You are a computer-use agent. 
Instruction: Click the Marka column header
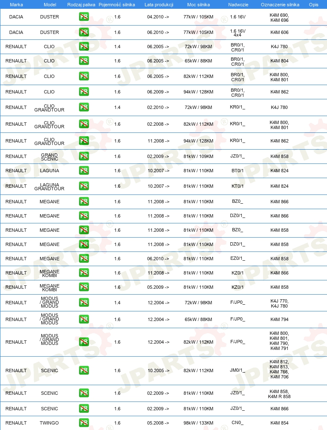[16, 5]
